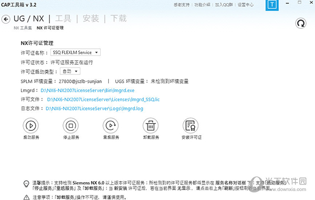The height and width of the screenshot is (200, 315).
Task: Click 加入QQ群 in the top bar
Action: tap(224, 5)
